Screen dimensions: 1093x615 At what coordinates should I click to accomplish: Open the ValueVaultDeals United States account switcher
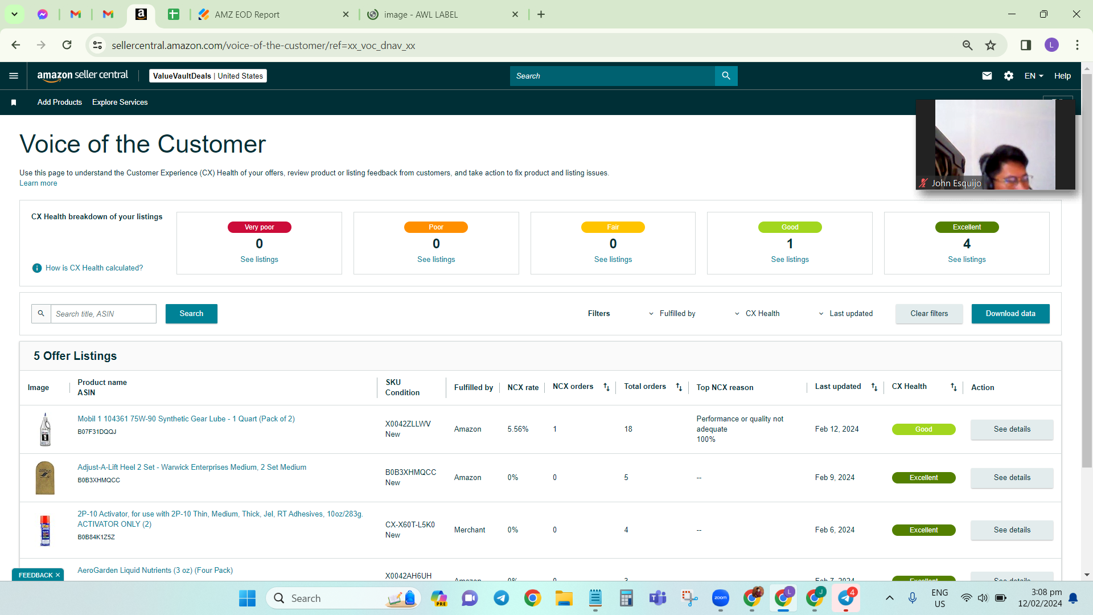tap(208, 76)
